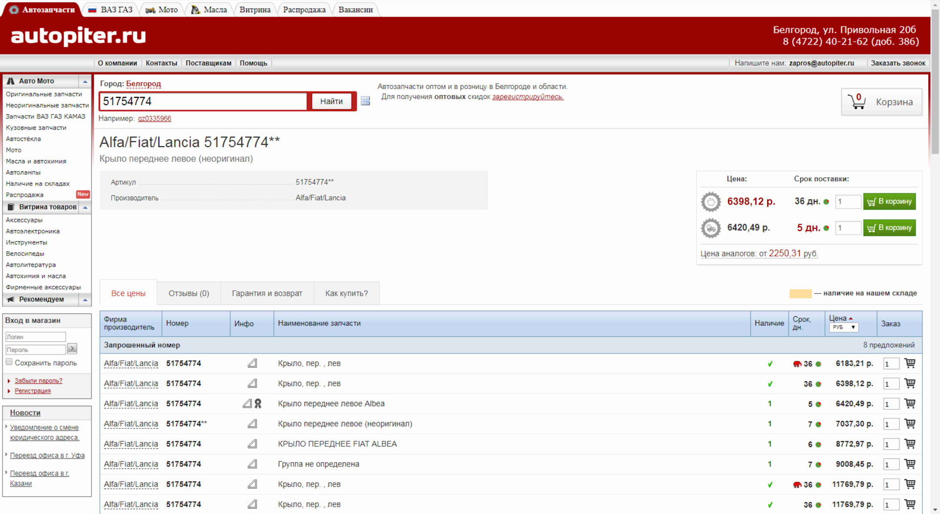Viewport: 940px width, 514px height.
Task: Click the Рекомендуем megaphone icon
Action: tap(11, 299)
